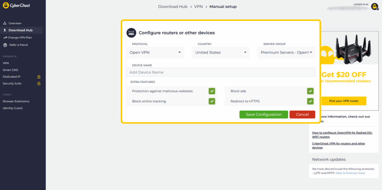Click the Save Configuration button
382x190 pixels.
pos(263,115)
